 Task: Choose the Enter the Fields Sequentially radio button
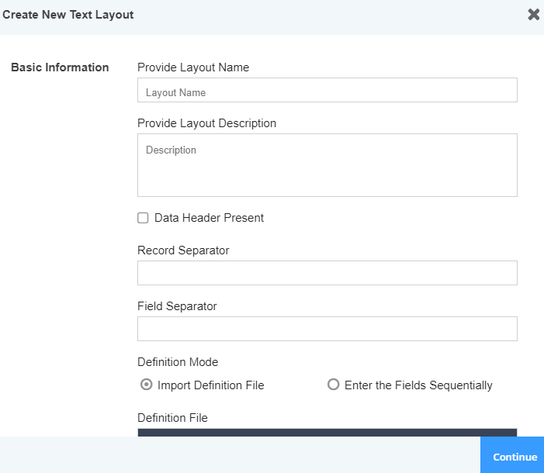(334, 385)
